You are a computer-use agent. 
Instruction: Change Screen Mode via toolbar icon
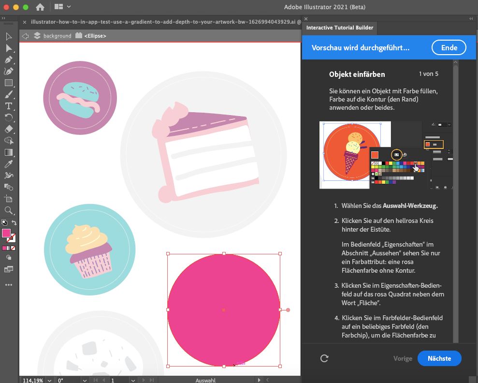pos(9,269)
